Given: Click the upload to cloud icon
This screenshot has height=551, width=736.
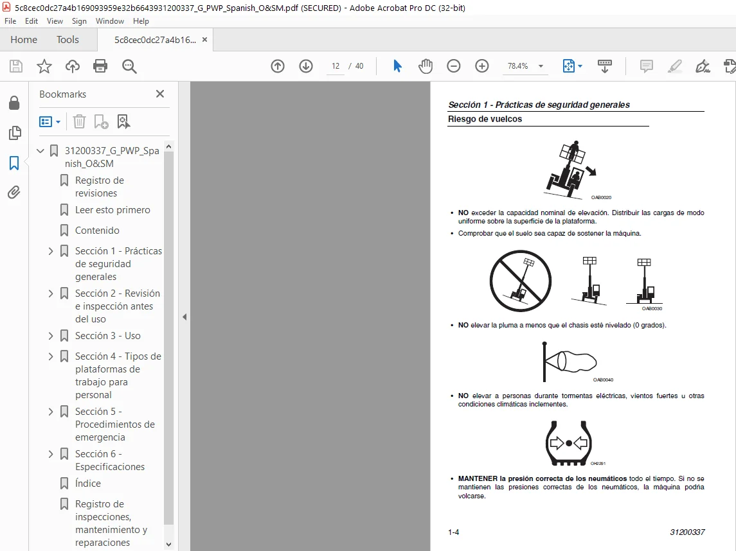Looking at the screenshot, I should pos(72,66).
